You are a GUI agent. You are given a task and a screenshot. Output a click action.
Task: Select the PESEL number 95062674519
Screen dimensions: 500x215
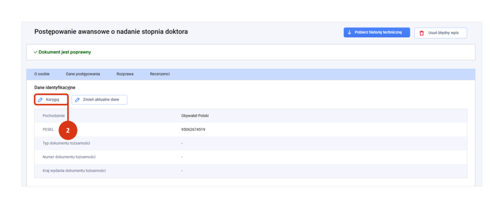[193, 129]
